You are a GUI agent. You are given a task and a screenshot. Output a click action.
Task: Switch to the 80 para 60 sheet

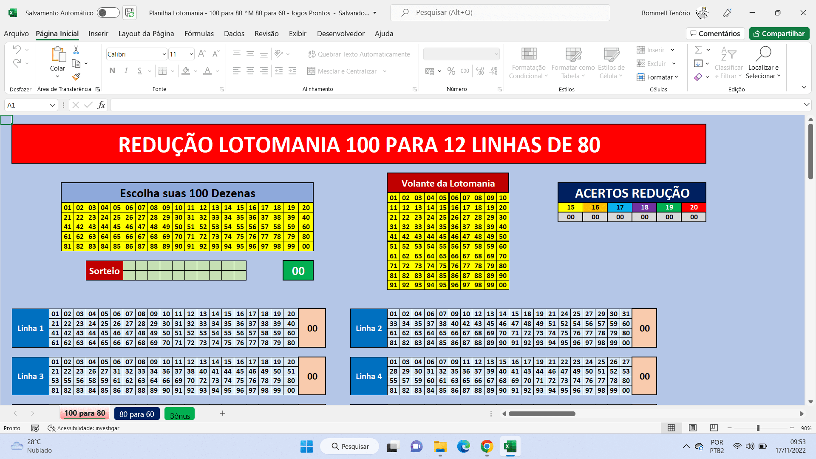(x=137, y=414)
